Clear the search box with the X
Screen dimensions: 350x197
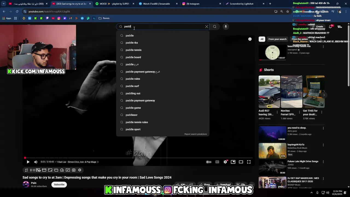(x=207, y=27)
